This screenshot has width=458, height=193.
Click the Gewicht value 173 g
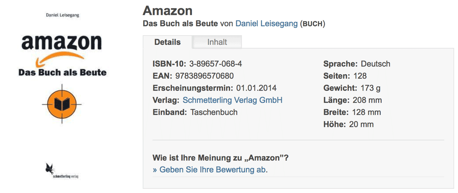click(x=371, y=88)
